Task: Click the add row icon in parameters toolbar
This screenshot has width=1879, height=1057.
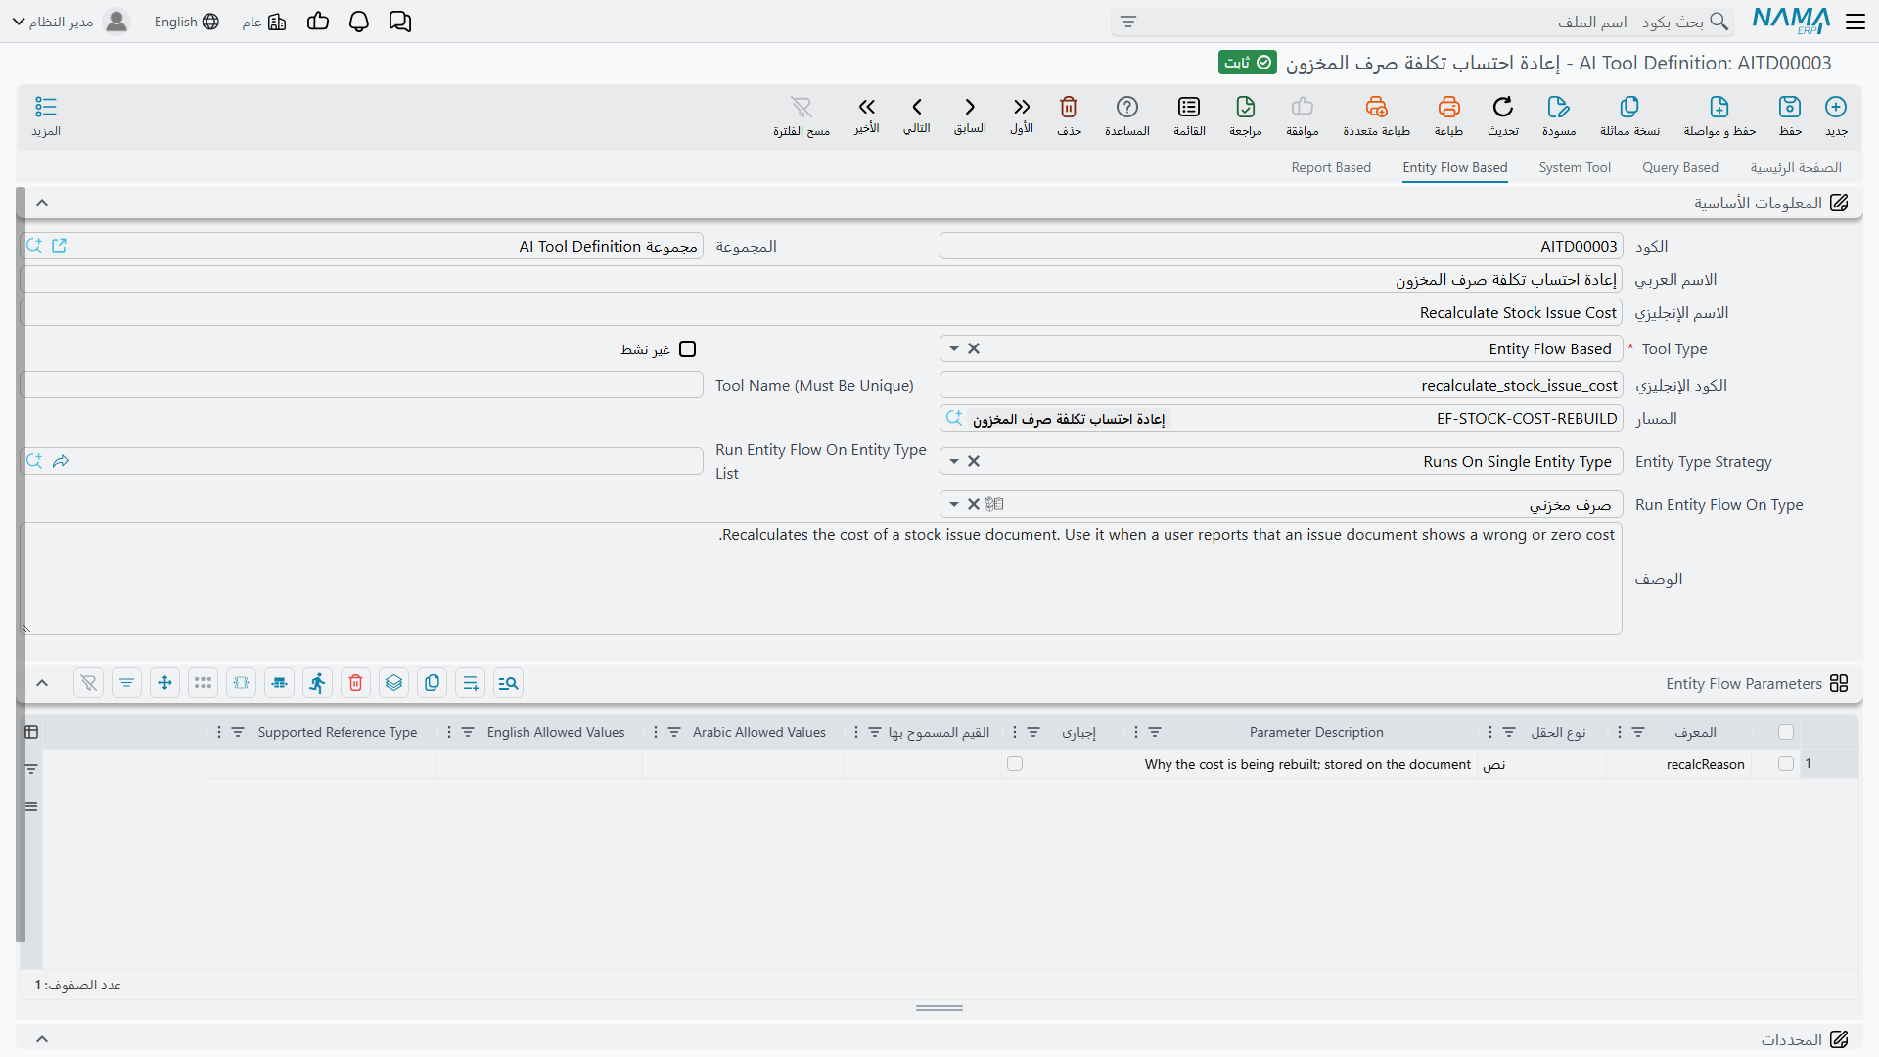Action: pyautogui.click(x=471, y=683)
